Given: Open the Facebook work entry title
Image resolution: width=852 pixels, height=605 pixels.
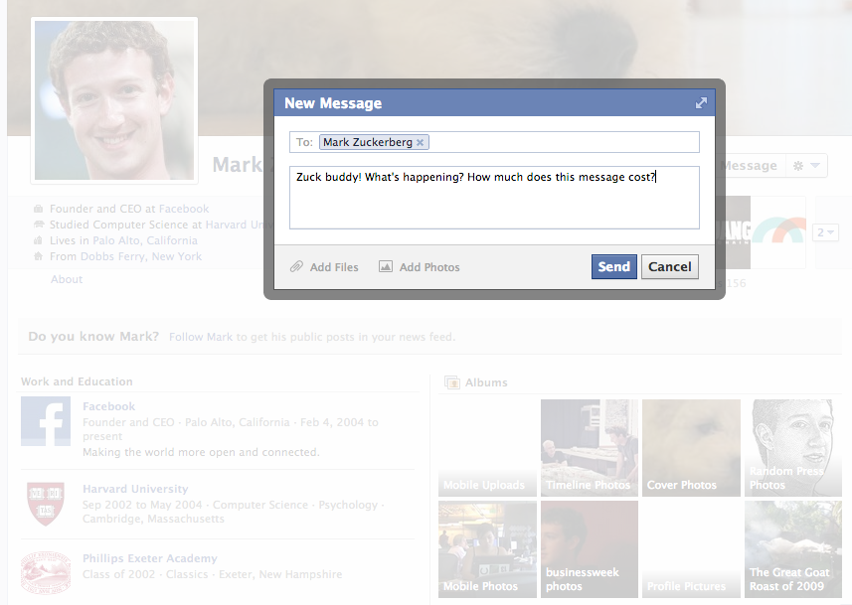Looking at the screenshot, I should click(108, 406).
